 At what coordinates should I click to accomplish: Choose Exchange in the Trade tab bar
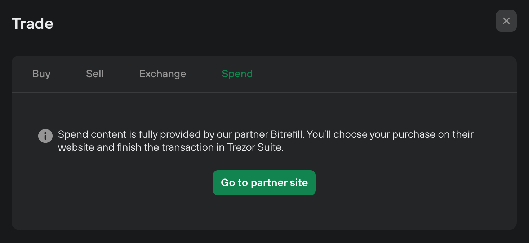pos(163,74)
